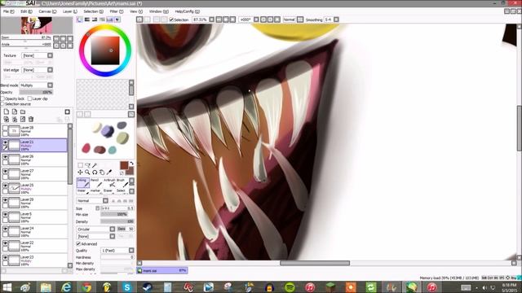Screen dimensions: 522x293
Task: Delete the selected layer with trash icon
Action: click(x=31, y=120)
